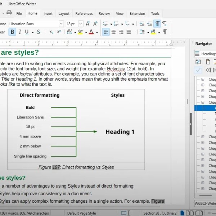The image size is (216, 216).
Task: Apply ordered numbered list formatting
Action: pyautogui.click(x=116, y=24)
